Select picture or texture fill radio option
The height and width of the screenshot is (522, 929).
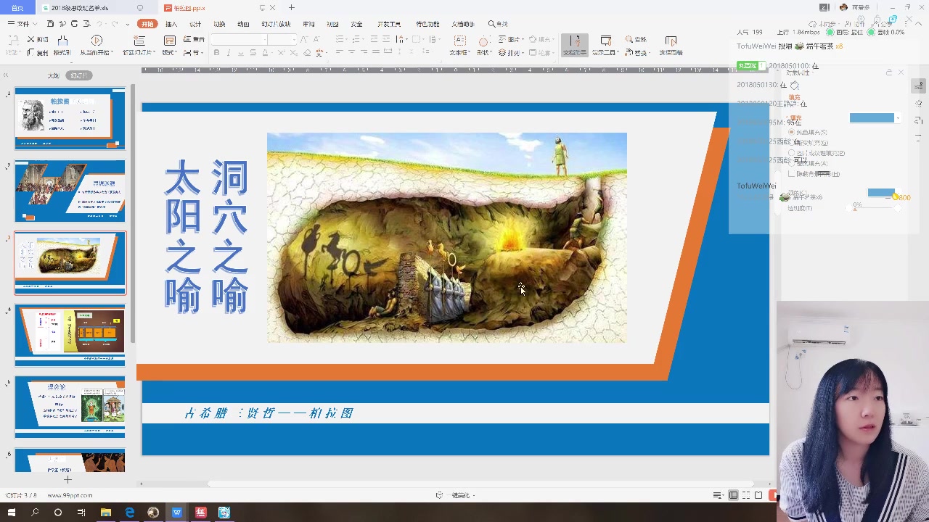[x=792, y=153]
